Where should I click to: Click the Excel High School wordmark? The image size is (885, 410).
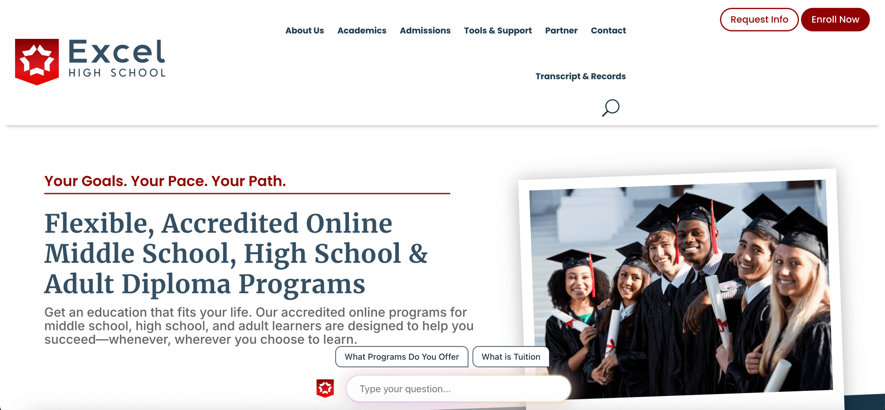click(x=117, y=58)
